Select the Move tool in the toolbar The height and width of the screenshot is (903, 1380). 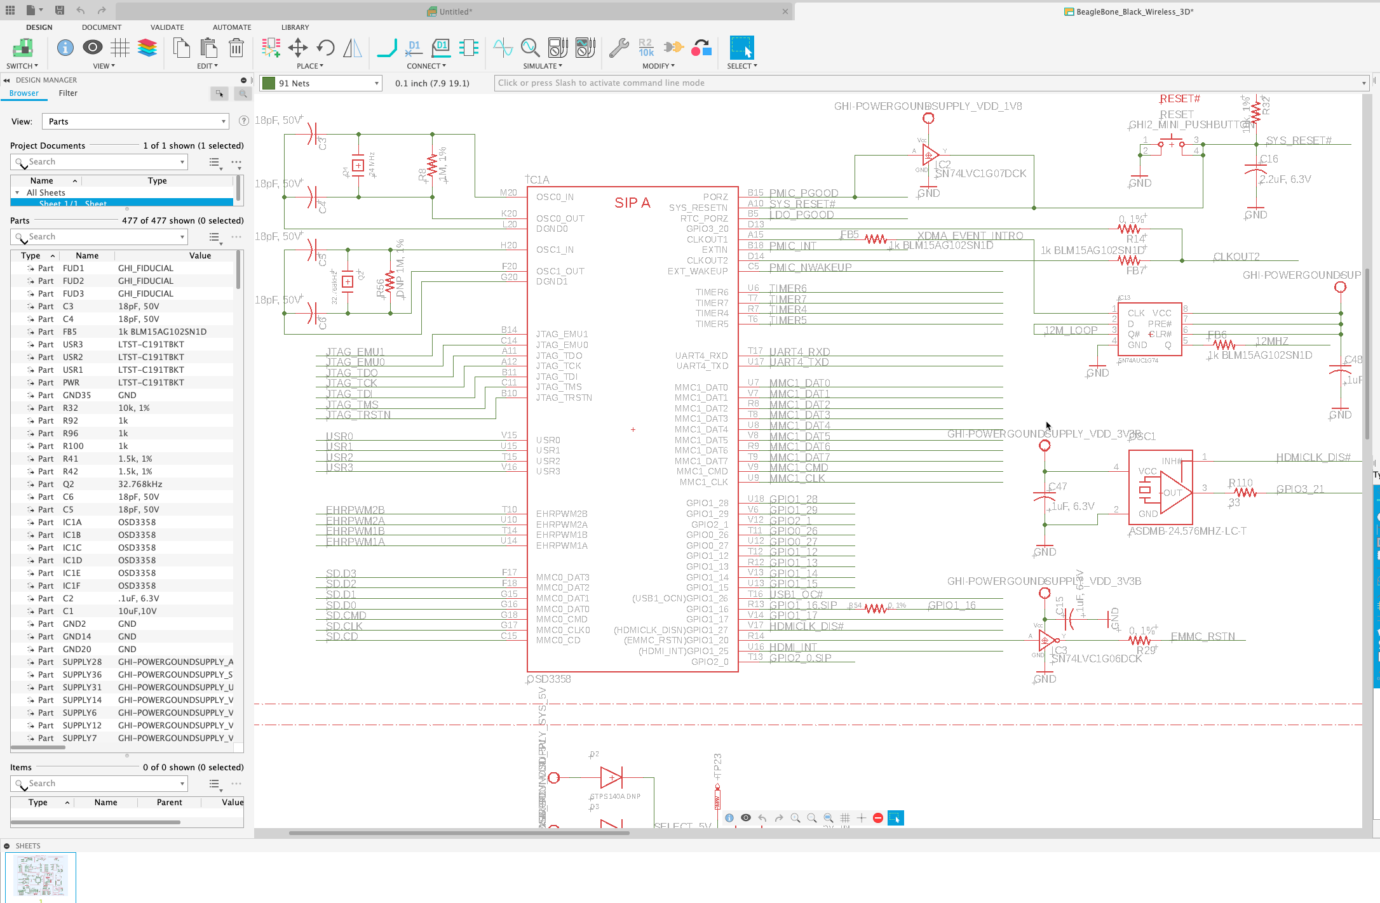[x=297, y=48]
